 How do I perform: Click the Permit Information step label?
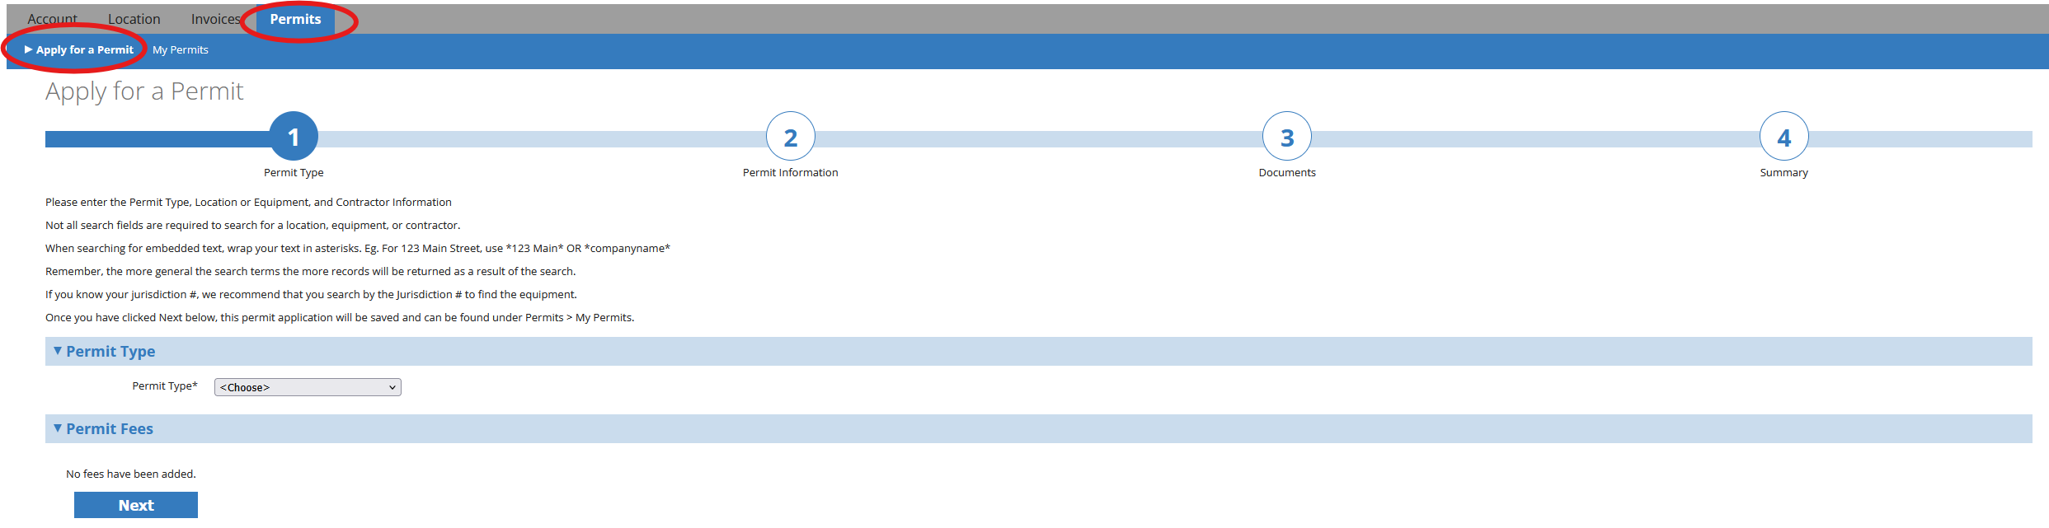coord(790,172)
